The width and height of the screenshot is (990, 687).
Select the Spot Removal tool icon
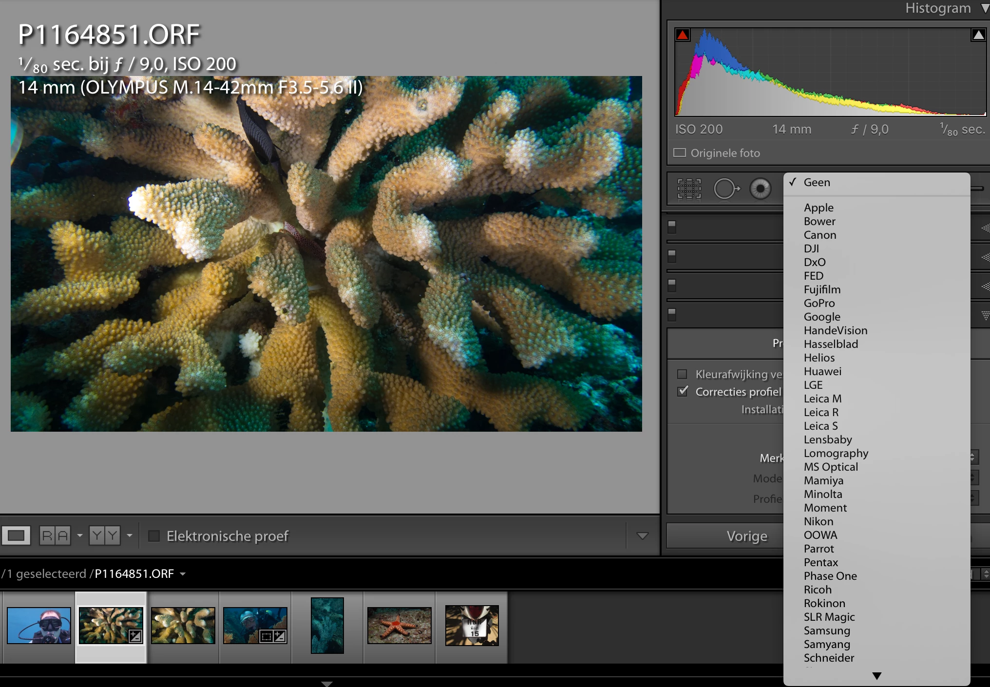(x=726, y=189)
